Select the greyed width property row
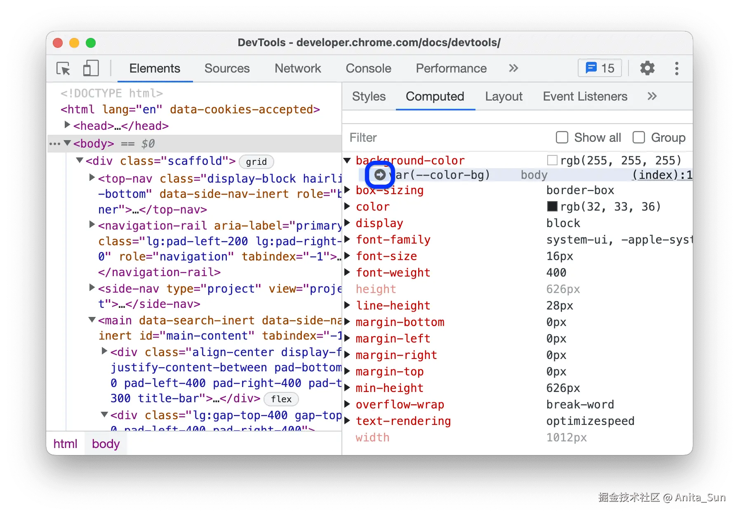Screen dimensions: 739x516 click(x=518, y=437)
